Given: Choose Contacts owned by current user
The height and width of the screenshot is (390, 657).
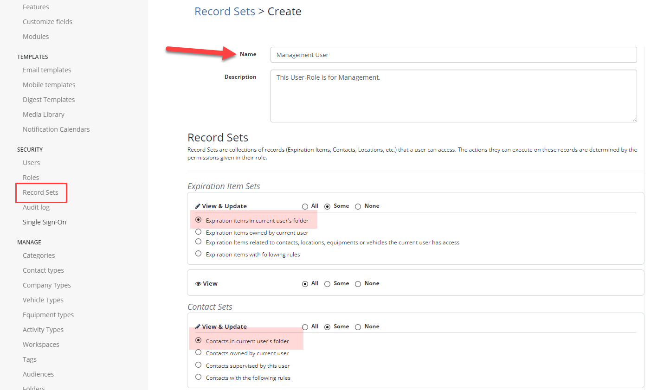Looking at the screenshot, I should [198, 352].
